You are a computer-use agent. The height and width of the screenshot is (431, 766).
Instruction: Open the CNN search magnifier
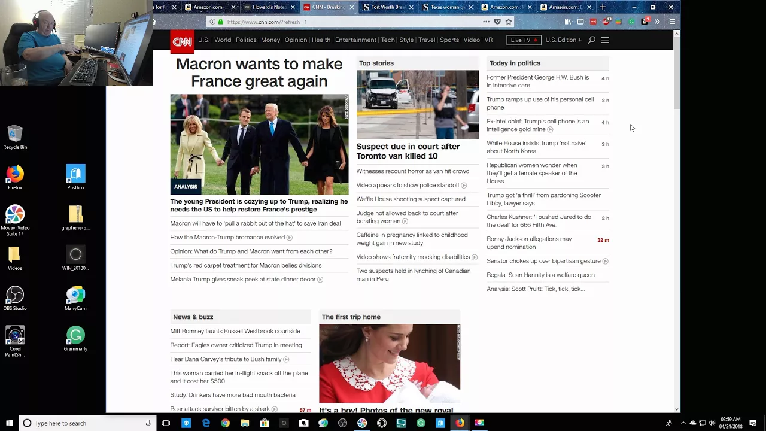pos(591,40)
